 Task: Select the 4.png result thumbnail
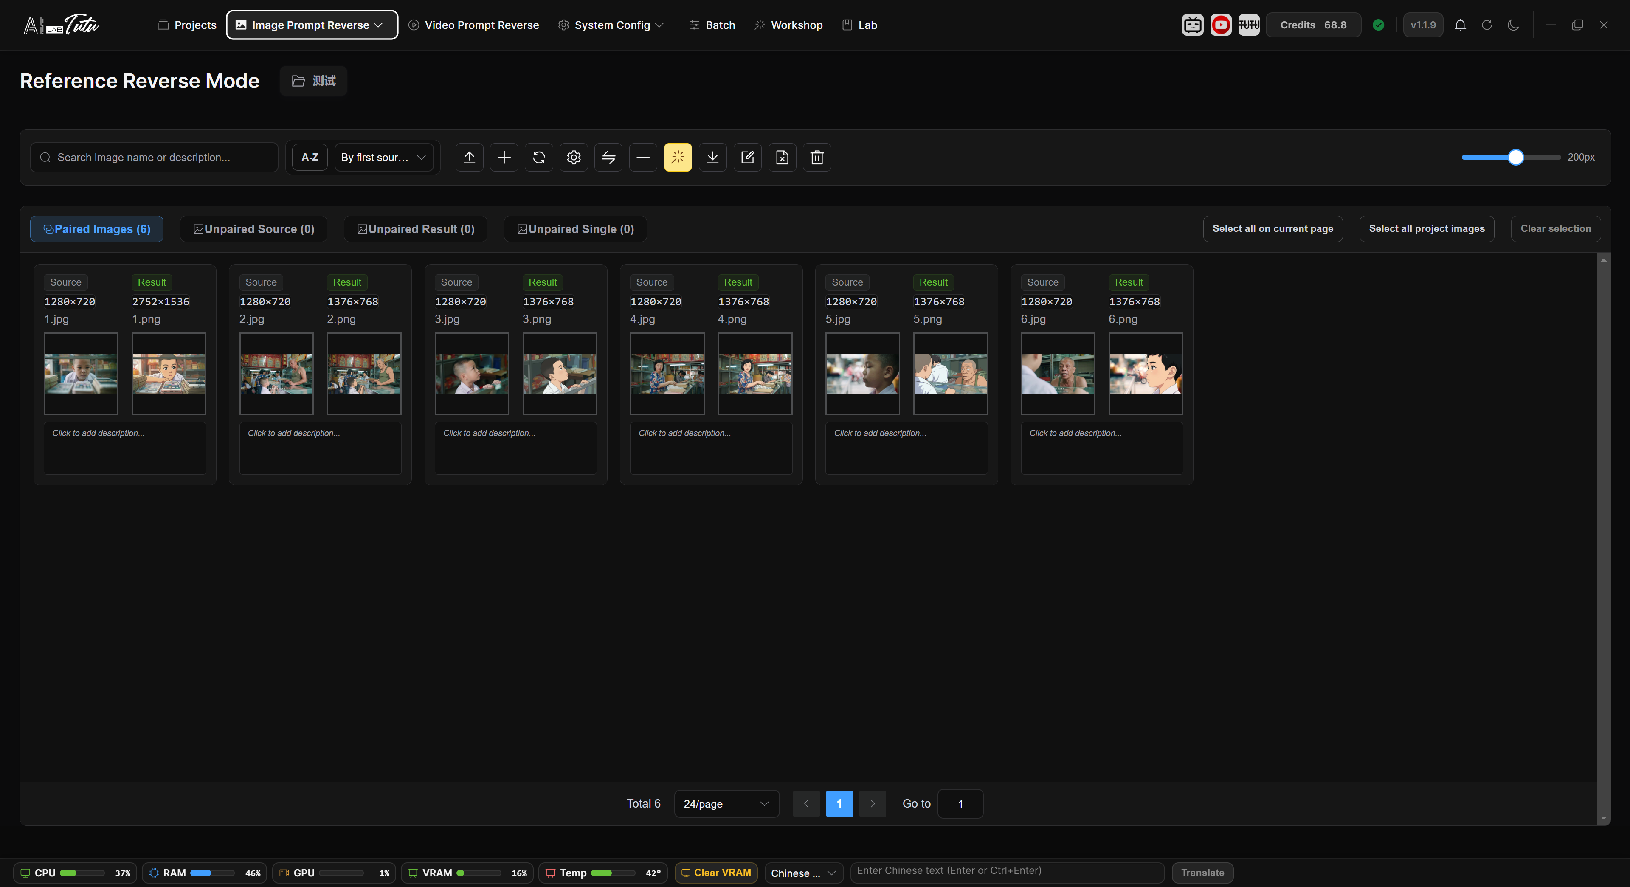755,374
